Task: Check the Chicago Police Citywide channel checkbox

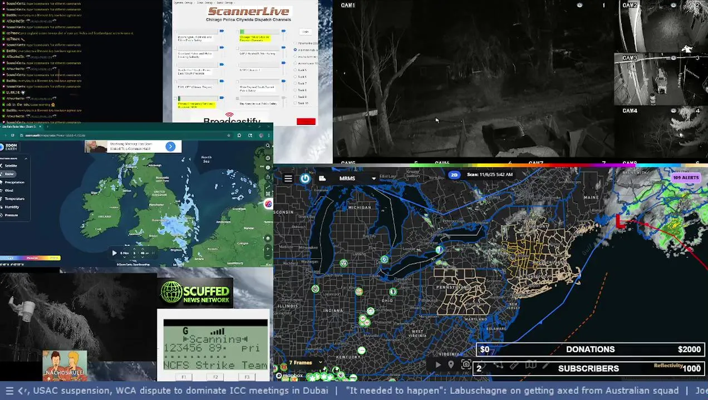Action: (237, 32)
